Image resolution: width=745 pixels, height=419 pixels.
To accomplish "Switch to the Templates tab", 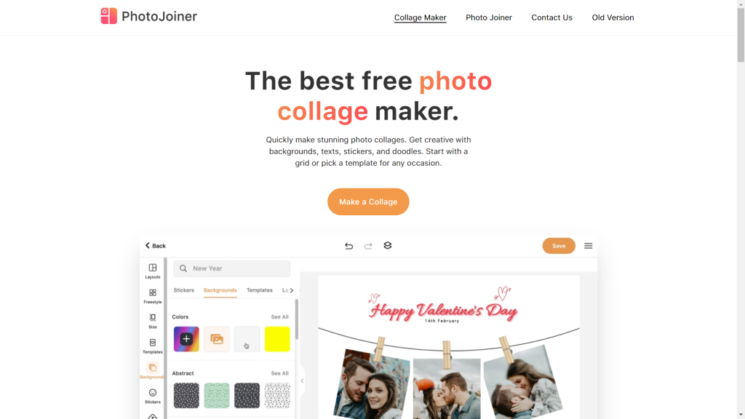I will [x=260, y=290].
